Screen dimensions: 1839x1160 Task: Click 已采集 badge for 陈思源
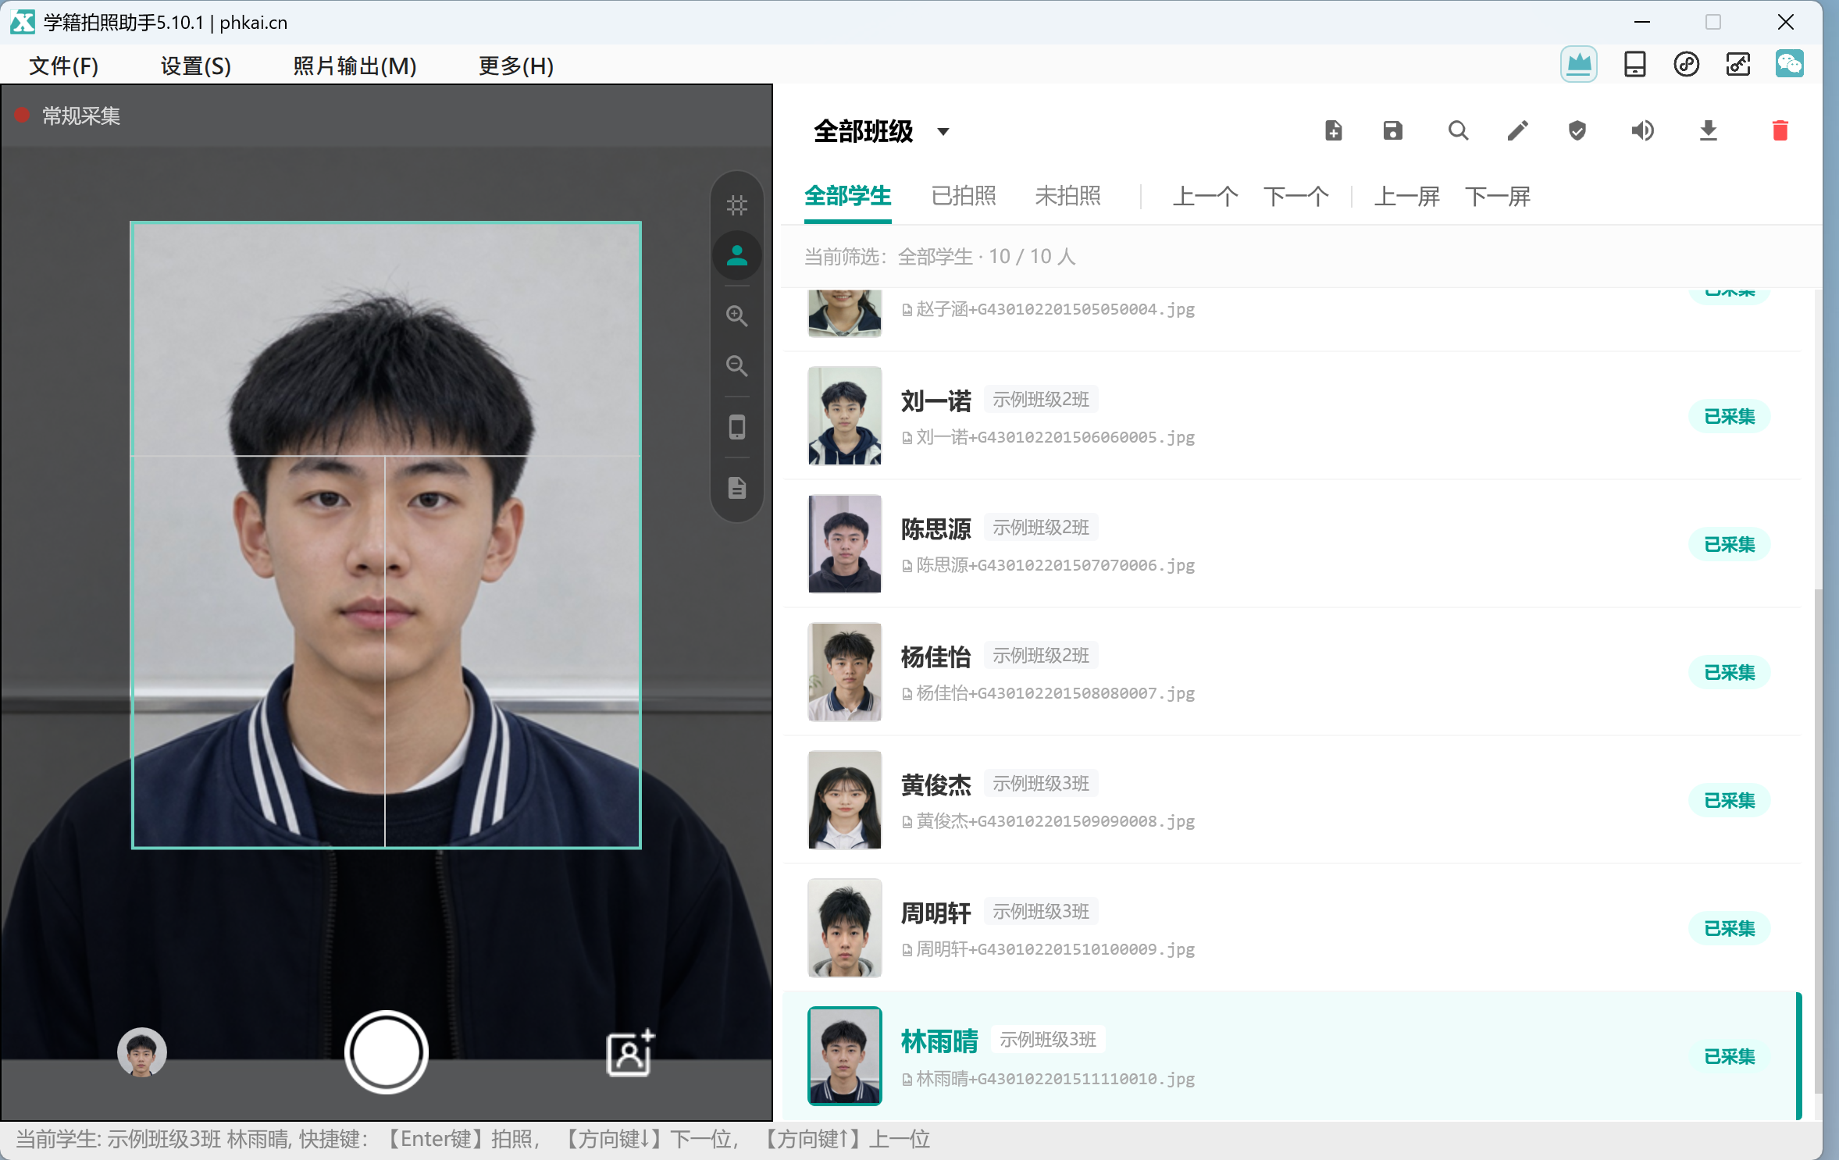pos(1729,544)
